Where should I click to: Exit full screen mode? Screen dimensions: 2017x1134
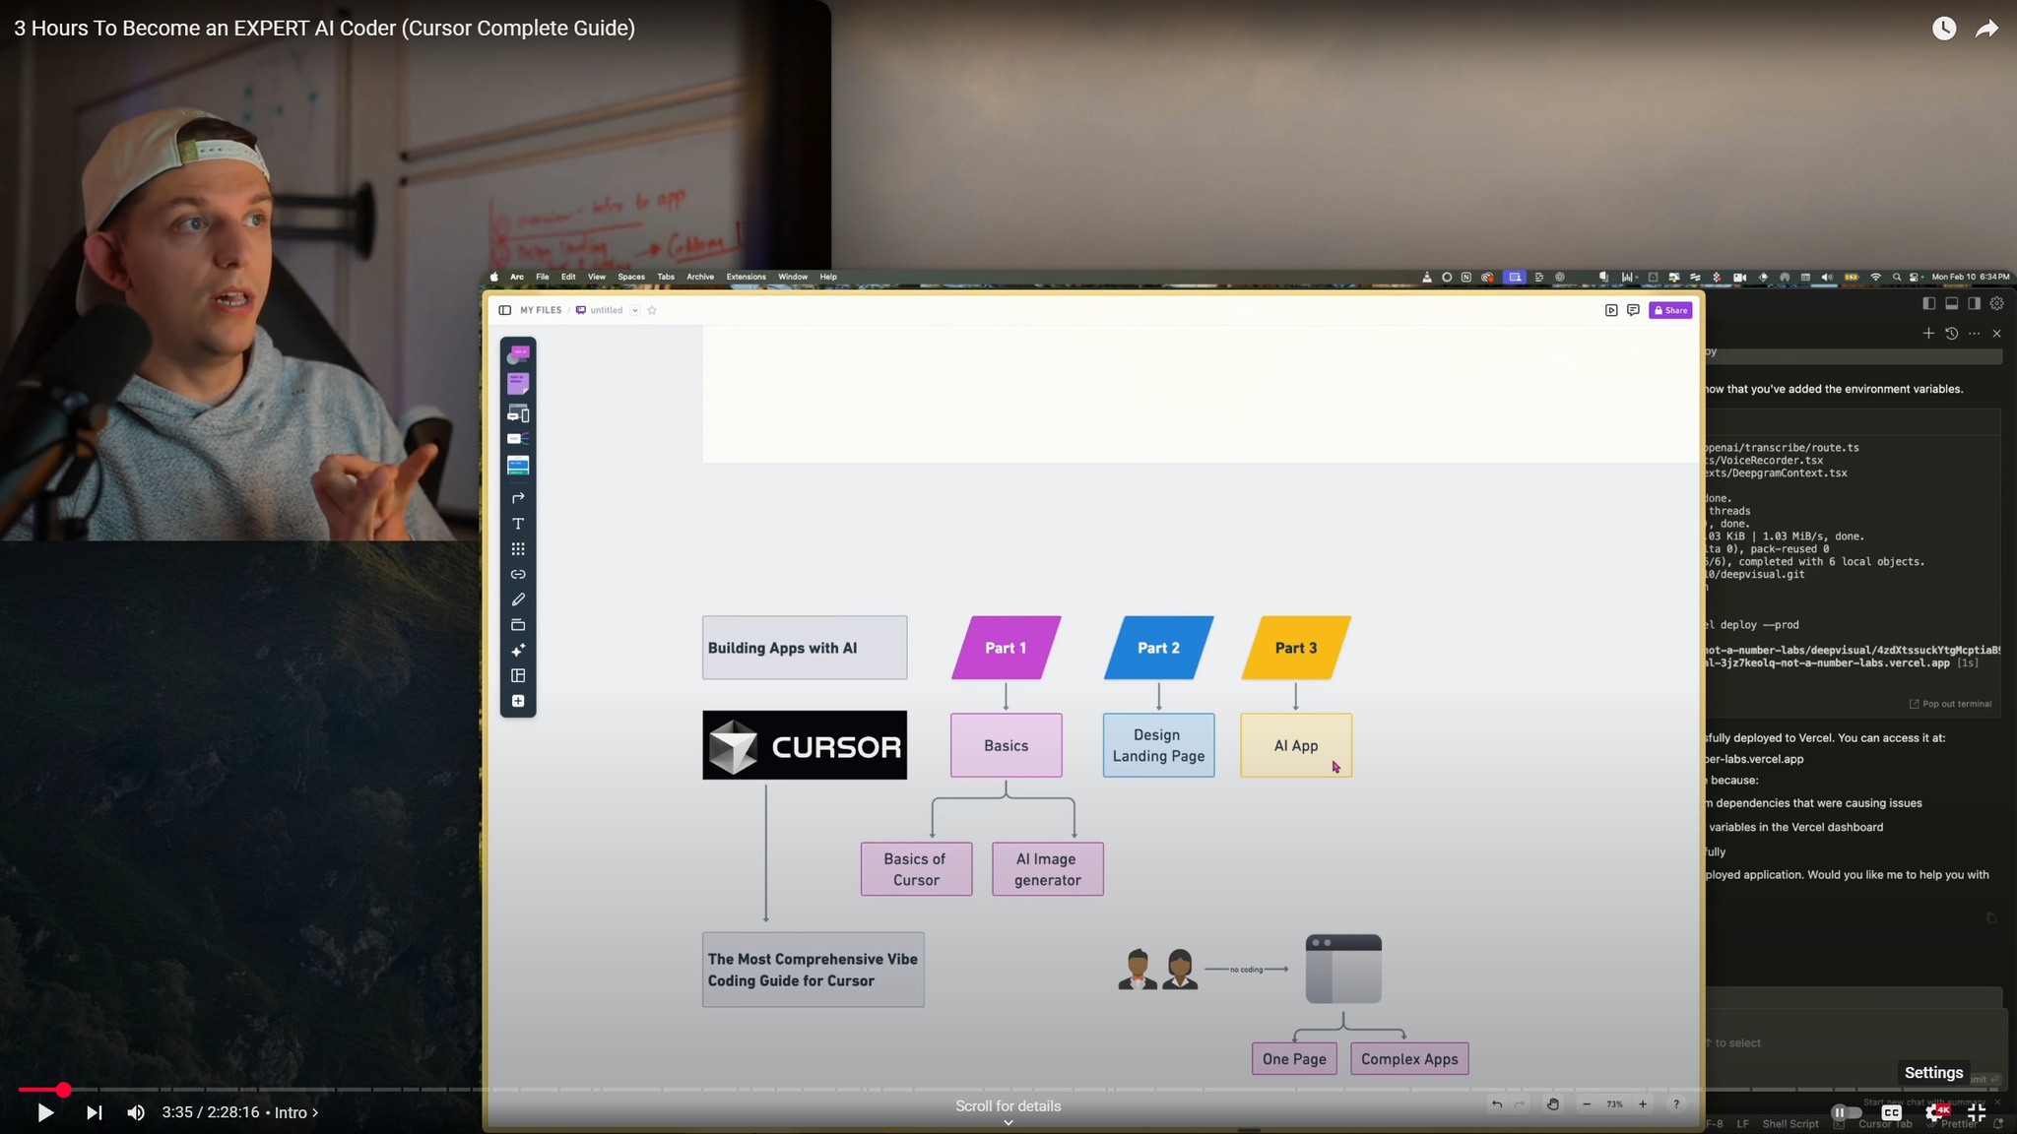click(x=1977, y=1112)
